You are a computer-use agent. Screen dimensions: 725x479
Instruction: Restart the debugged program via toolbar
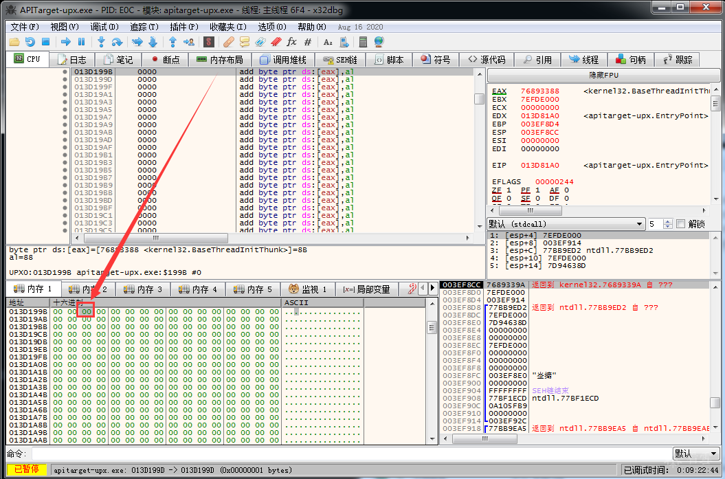[30, 42]
